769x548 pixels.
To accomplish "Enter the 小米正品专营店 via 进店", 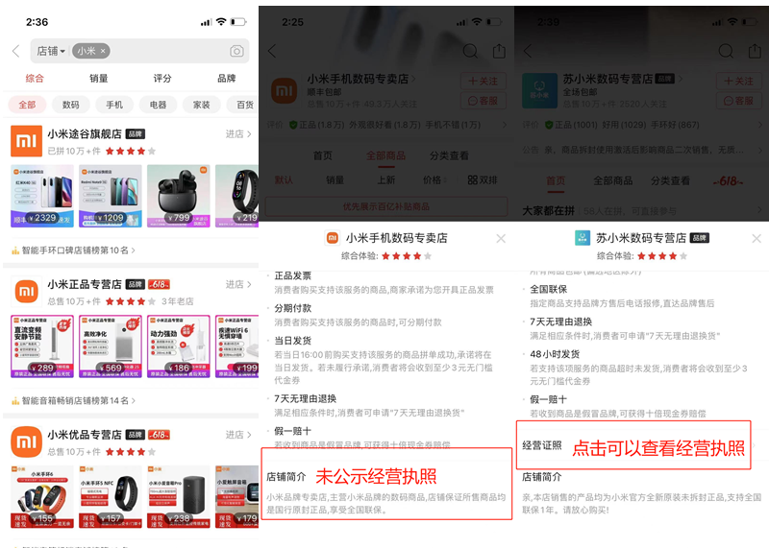I will click(238, 284).
